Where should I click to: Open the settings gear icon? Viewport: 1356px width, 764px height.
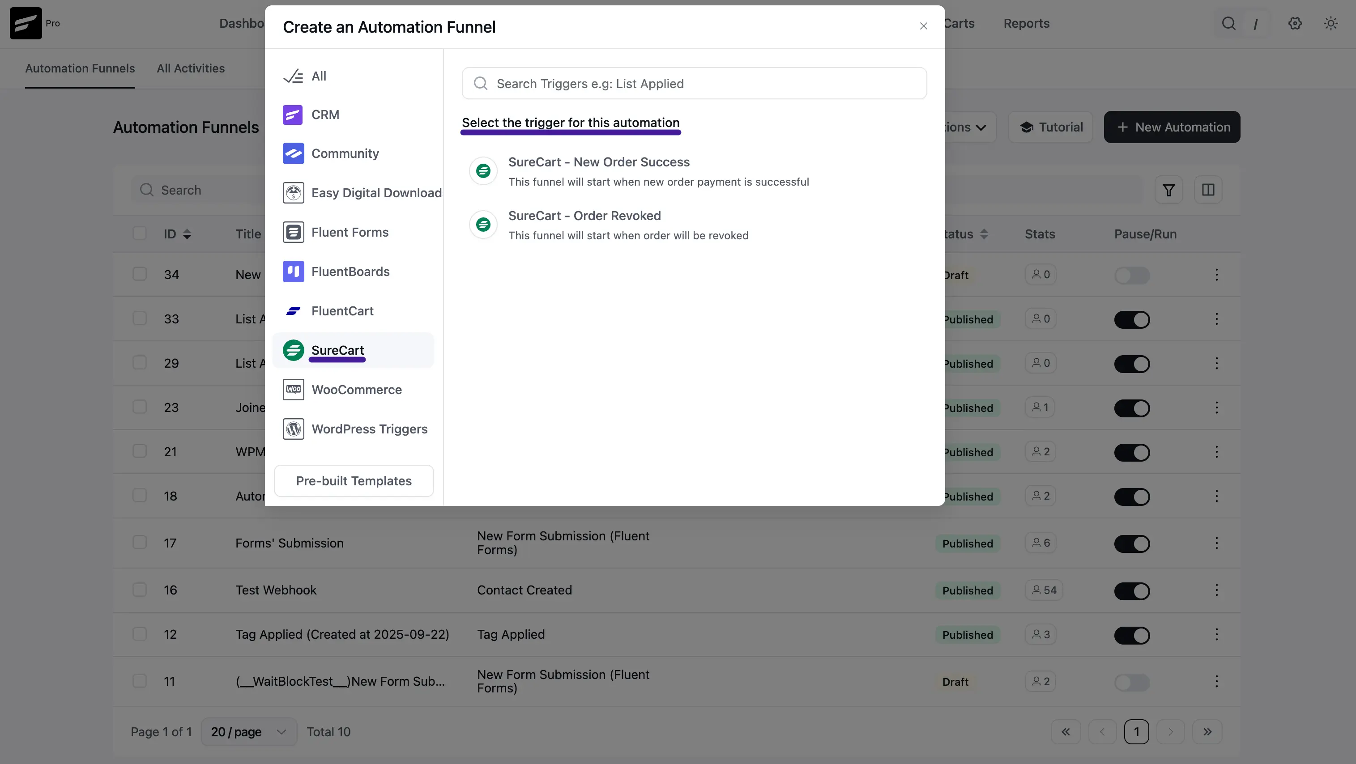coord(1295,24)
